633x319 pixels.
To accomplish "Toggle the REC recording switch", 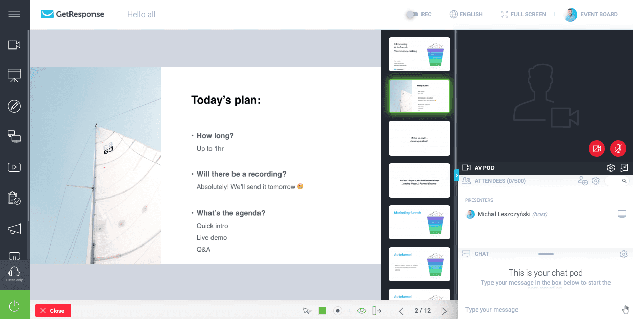I will coord(412,14).
